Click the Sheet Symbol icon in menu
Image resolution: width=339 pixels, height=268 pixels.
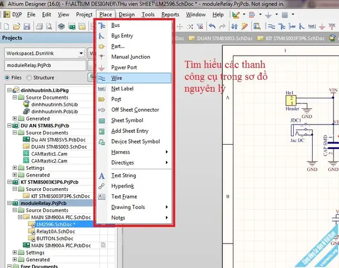102,121
